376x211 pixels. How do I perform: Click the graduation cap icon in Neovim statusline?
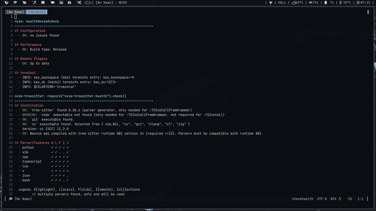coord(11,199)
